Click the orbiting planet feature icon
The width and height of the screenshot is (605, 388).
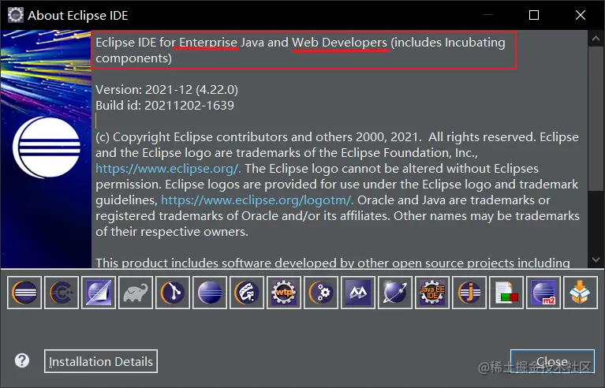pyautogui.click(x=395, y=293)
